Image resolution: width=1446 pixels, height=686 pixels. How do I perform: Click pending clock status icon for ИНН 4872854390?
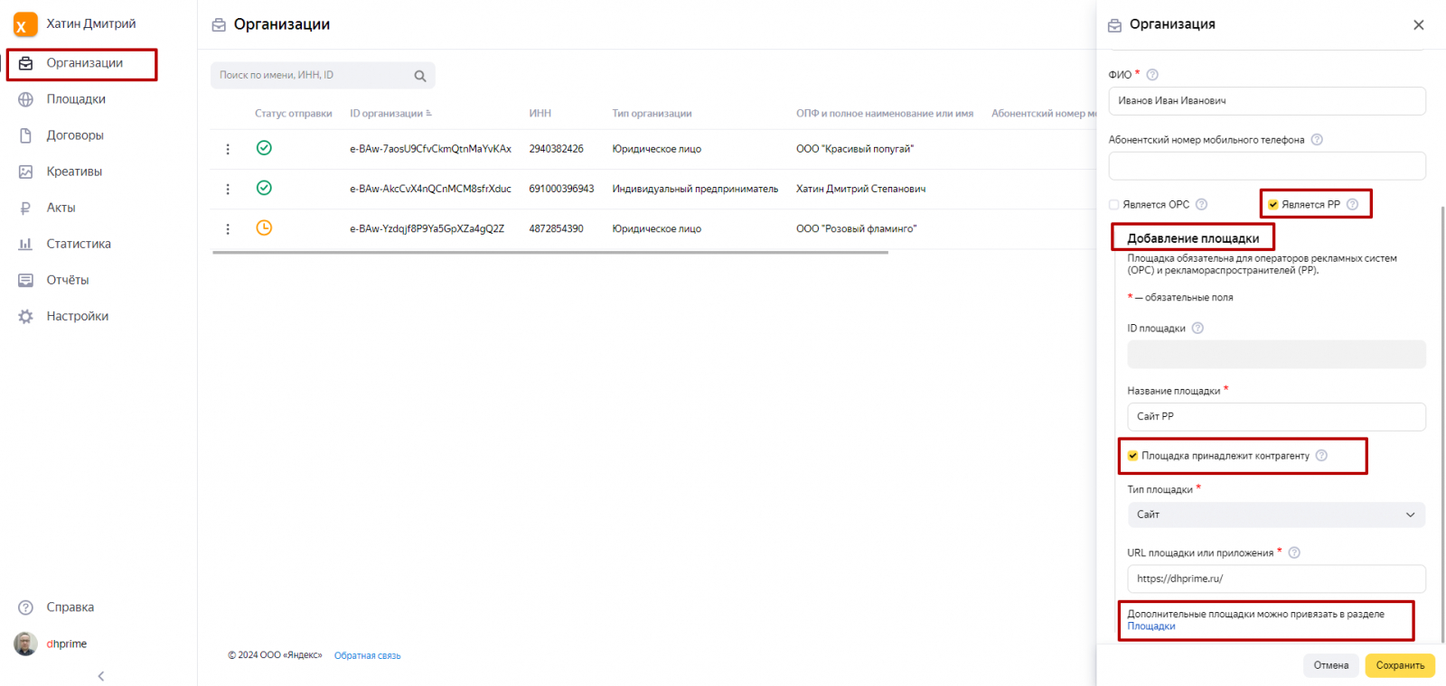[x=264, y=227]
